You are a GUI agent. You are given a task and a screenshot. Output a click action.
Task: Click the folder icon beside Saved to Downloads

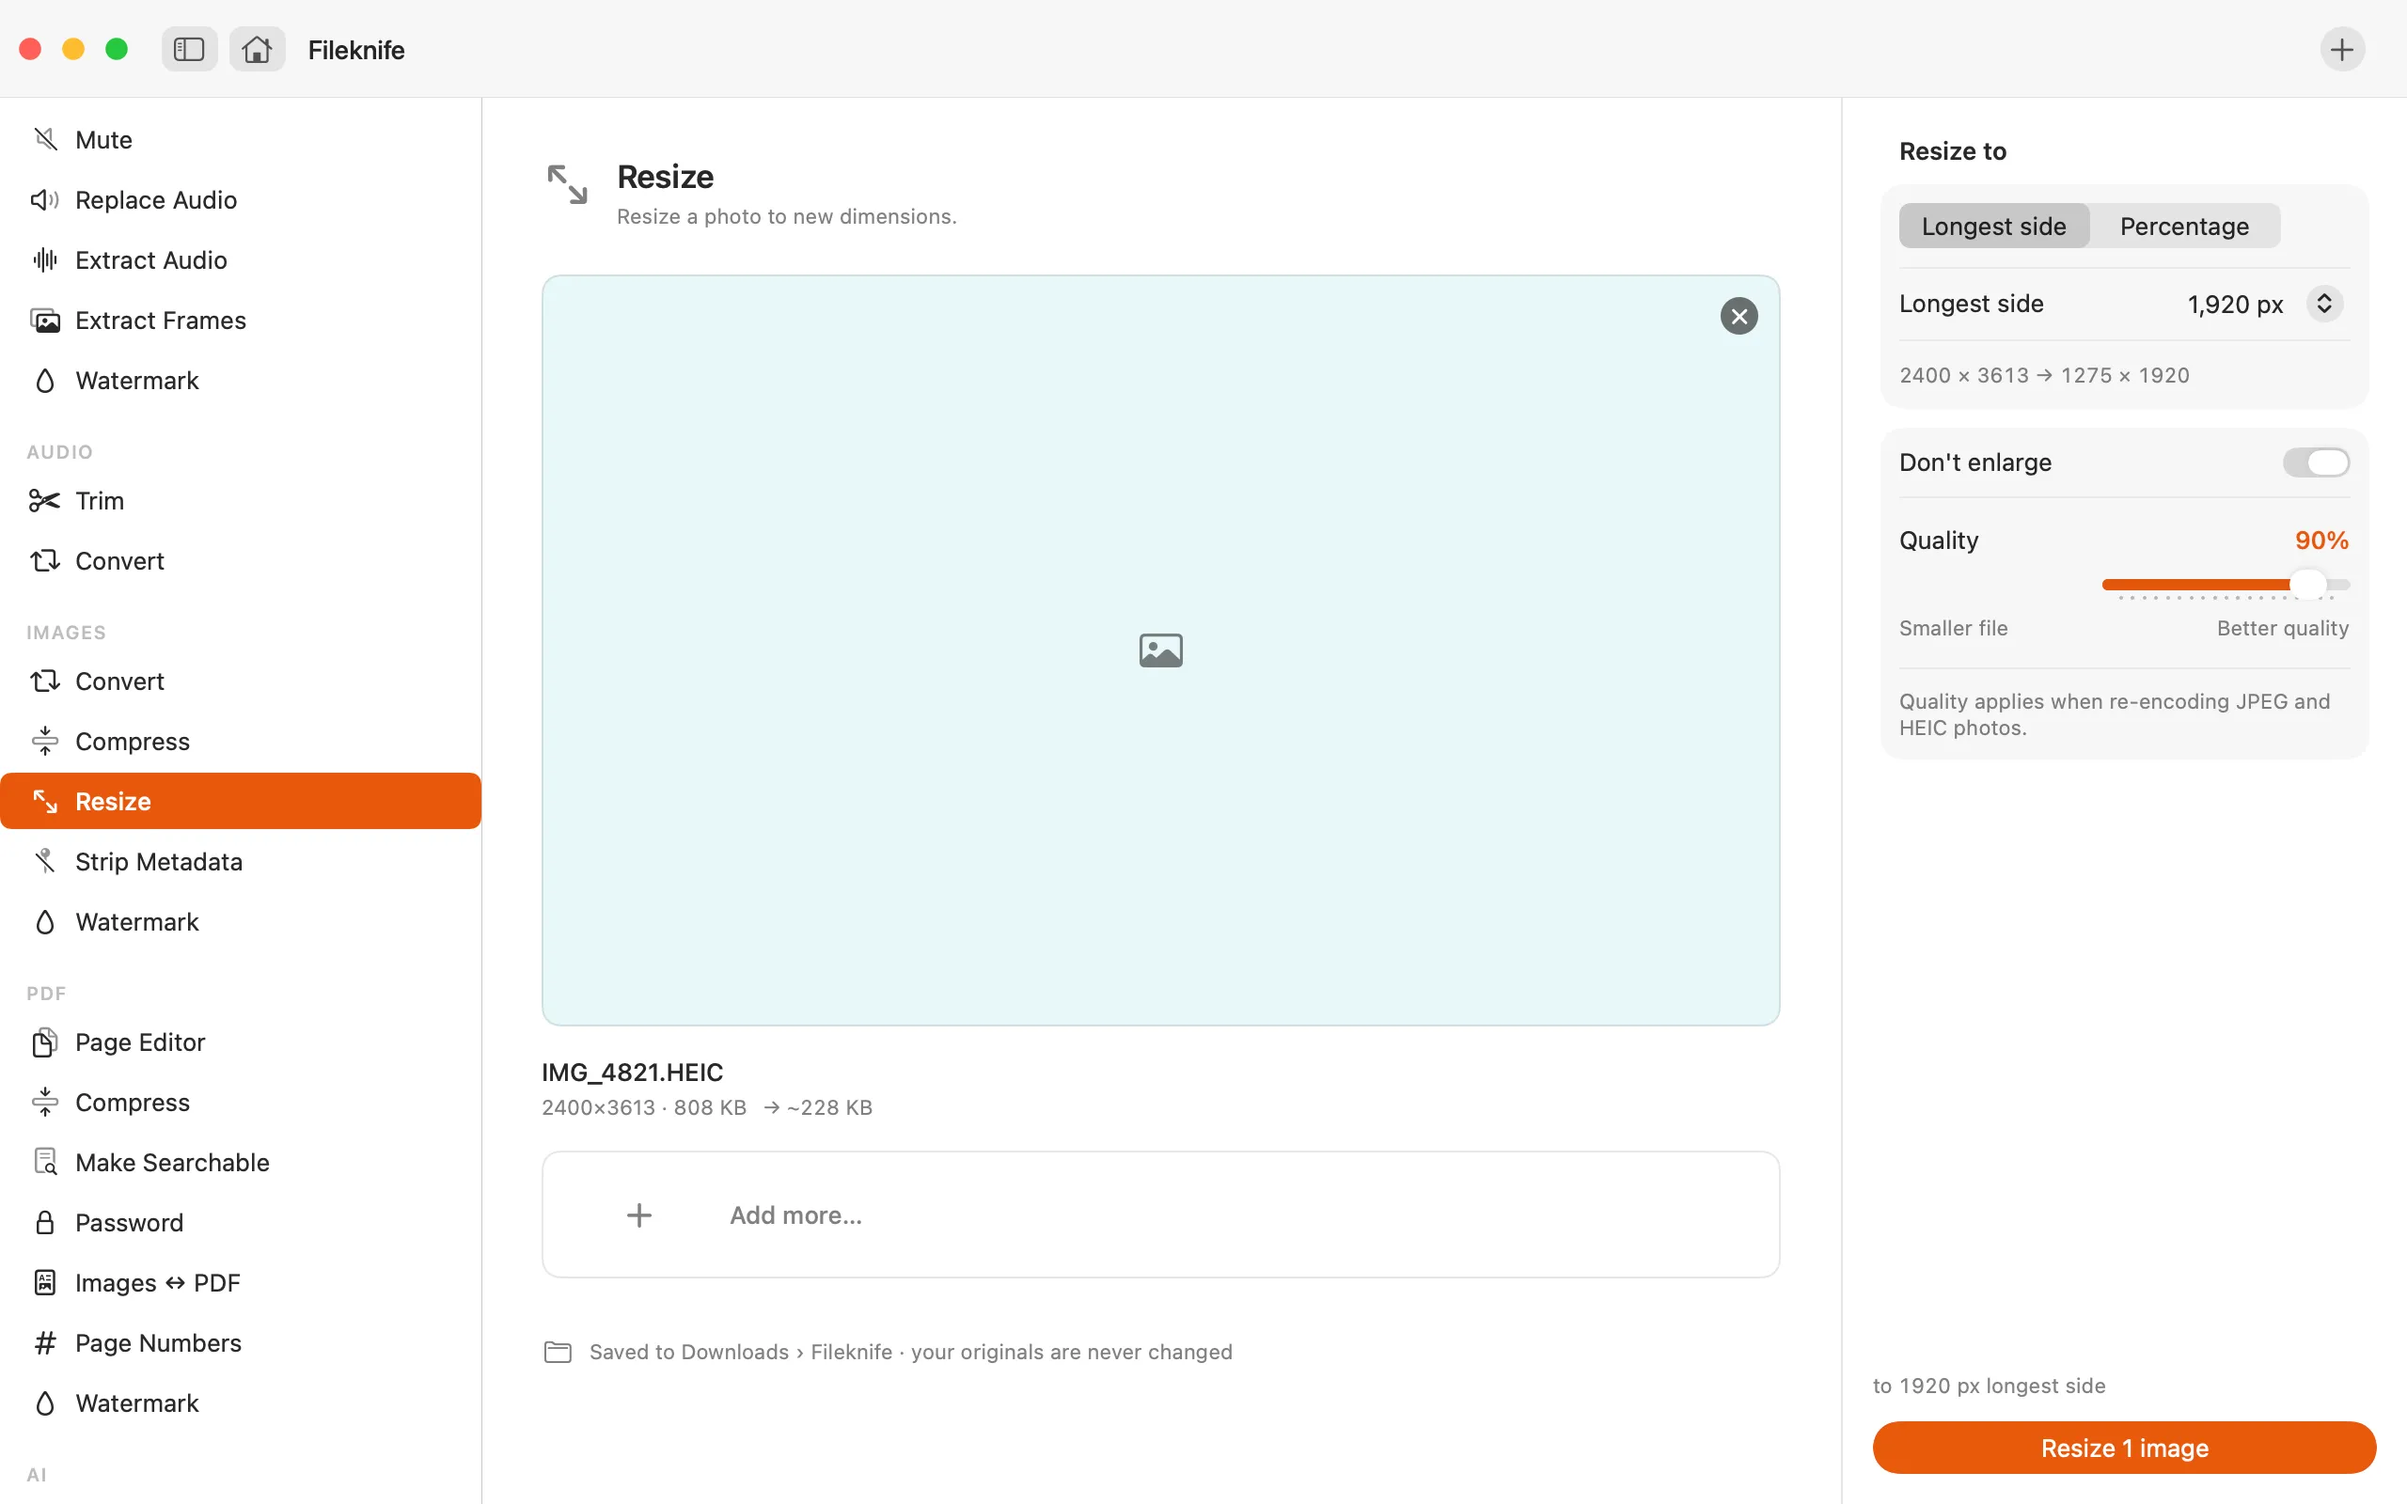point(558,1352)
